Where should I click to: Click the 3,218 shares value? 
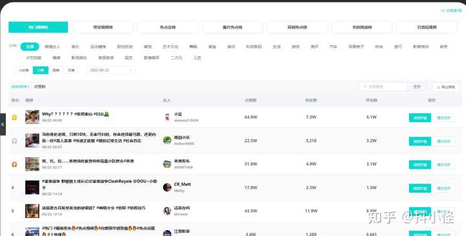tap(311, 140)
